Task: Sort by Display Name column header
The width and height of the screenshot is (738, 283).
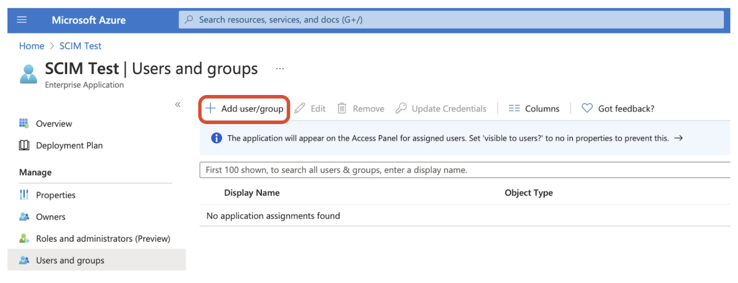Action: pyautogui.click(x=252, y=193)
